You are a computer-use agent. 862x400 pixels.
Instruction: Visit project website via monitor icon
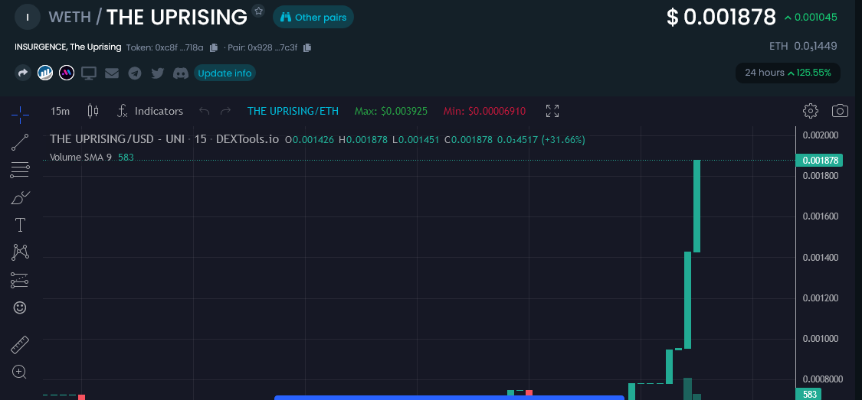tap(89, 73)
